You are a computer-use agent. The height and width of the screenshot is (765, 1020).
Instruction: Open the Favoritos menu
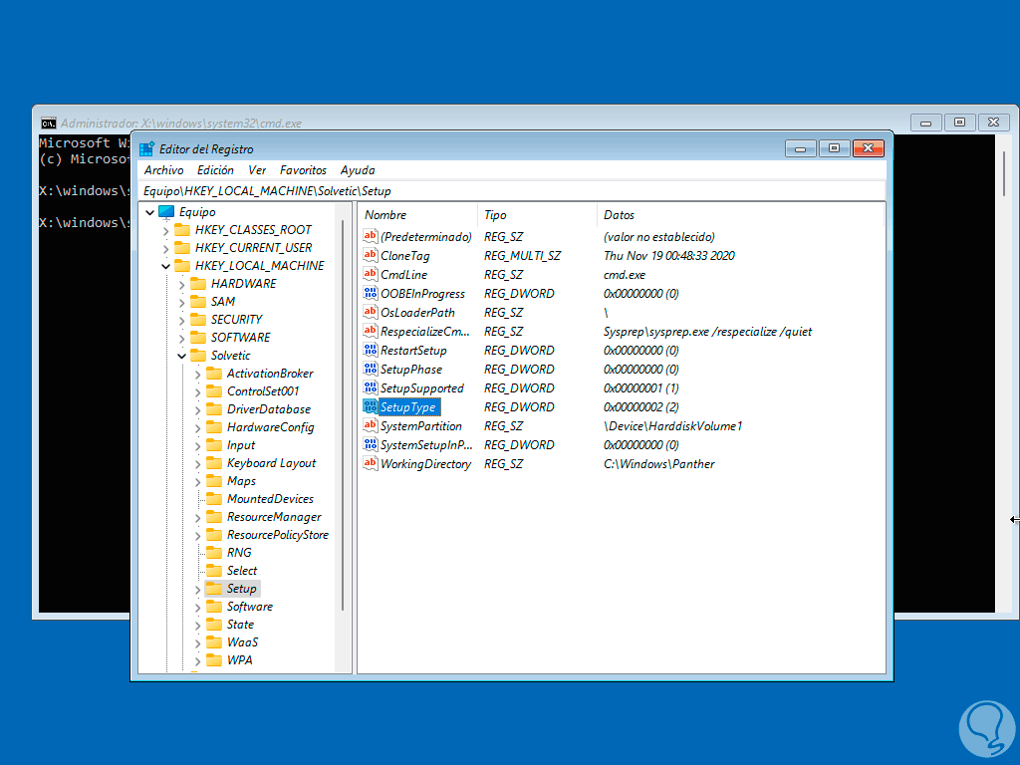[303, 170]
